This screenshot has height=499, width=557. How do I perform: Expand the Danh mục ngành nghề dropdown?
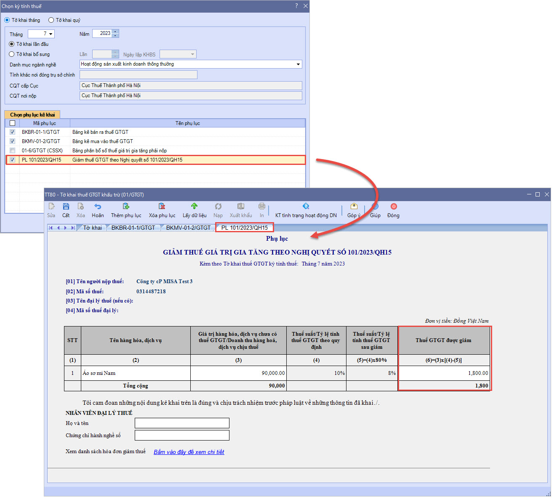[298, 64]
